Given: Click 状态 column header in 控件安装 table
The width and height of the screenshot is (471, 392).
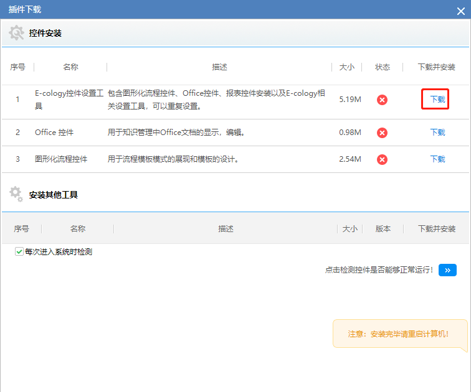Looking at the screenshot, I should [x=383, y=67].
